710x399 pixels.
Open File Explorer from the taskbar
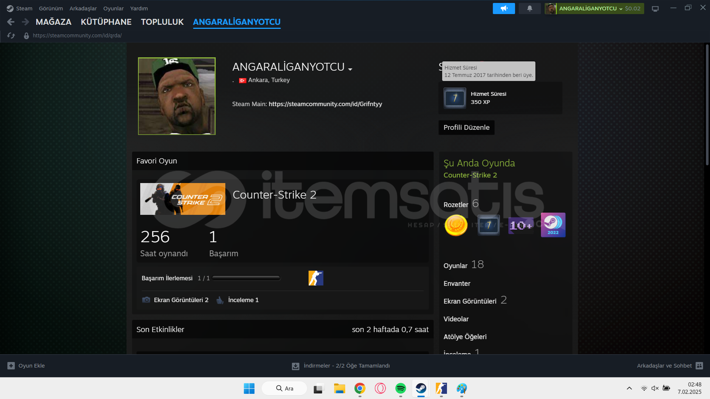(339, 389)
